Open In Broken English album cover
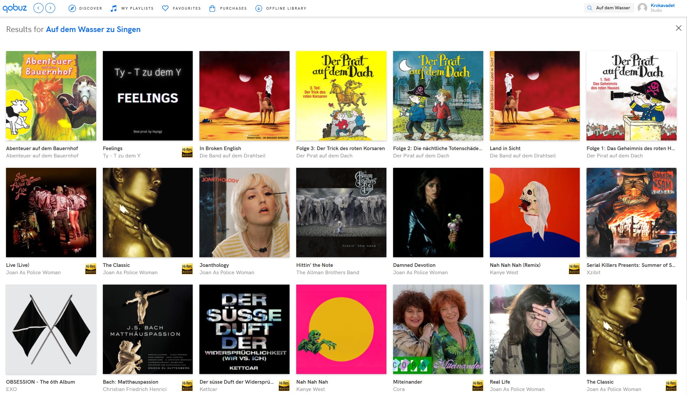 244,96
